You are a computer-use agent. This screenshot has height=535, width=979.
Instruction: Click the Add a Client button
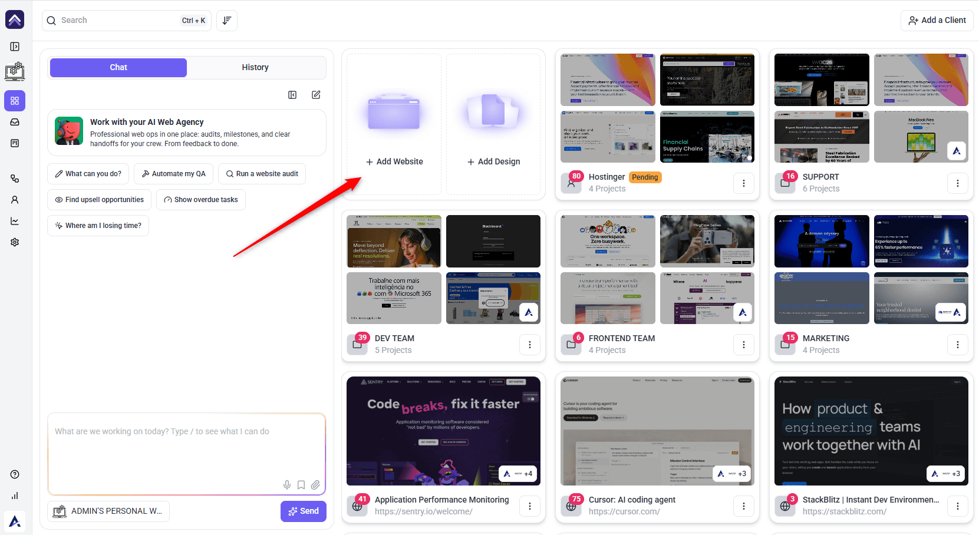point(937,21)
